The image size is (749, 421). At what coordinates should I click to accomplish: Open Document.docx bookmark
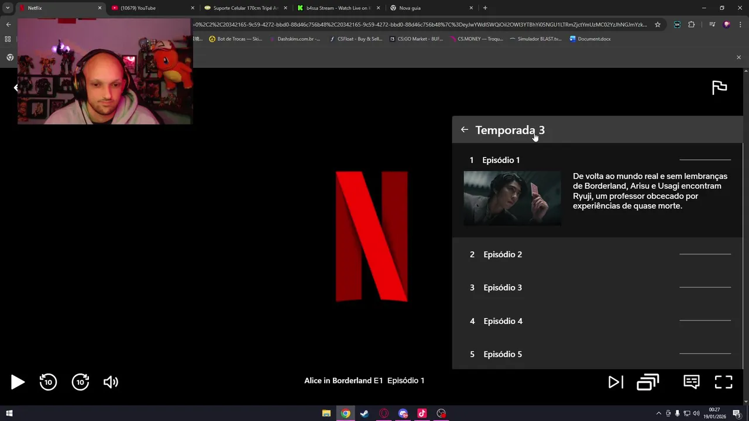pyautogui.click(x=590, y=39)
